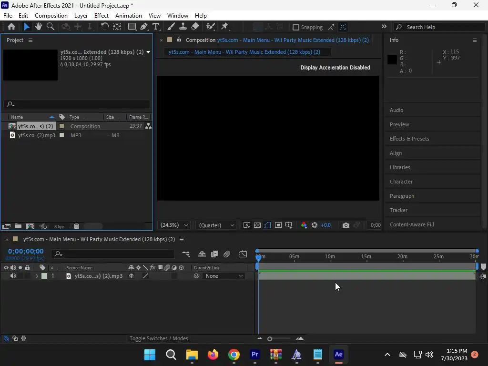Viewport: 488px width, 366px height.
Task: Select the Rotation tool
Action: [104, 27]
